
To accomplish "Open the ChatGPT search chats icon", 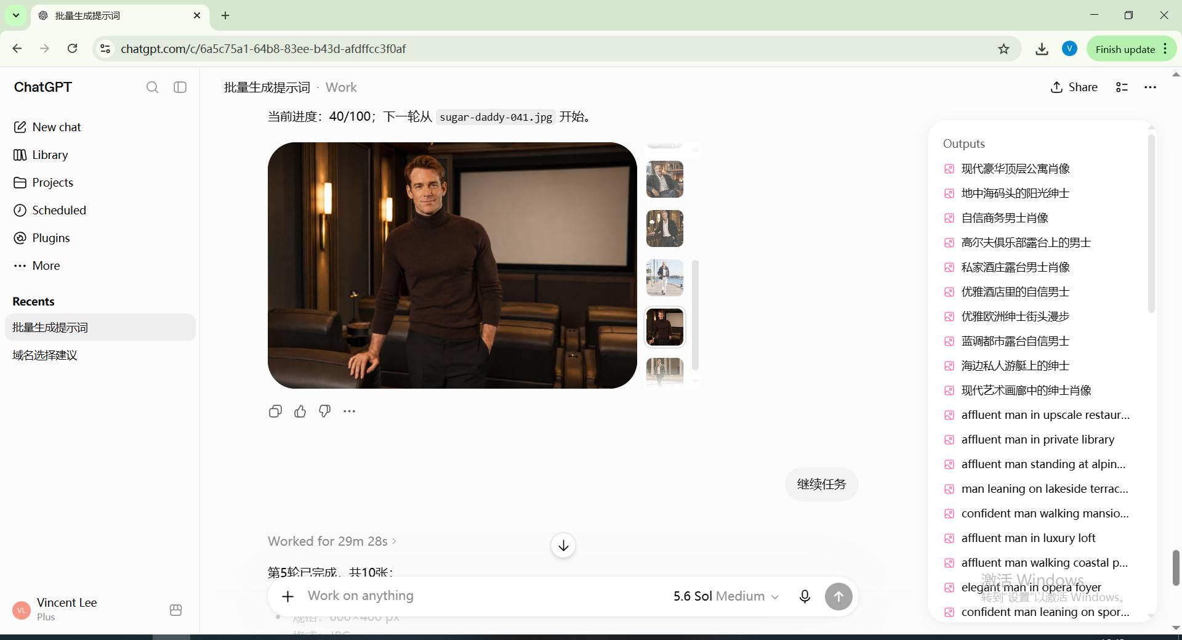I will tap(152, 87).
